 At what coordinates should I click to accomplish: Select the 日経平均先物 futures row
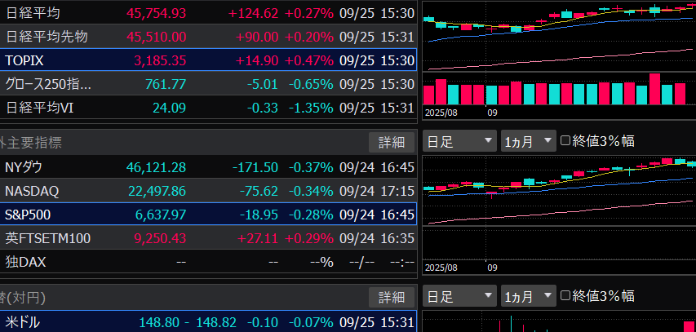coord(208,37)
